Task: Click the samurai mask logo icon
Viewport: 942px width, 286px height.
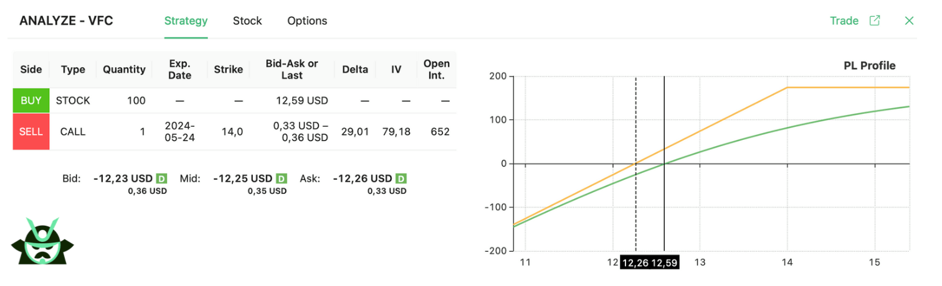Action: coord(42,242)
